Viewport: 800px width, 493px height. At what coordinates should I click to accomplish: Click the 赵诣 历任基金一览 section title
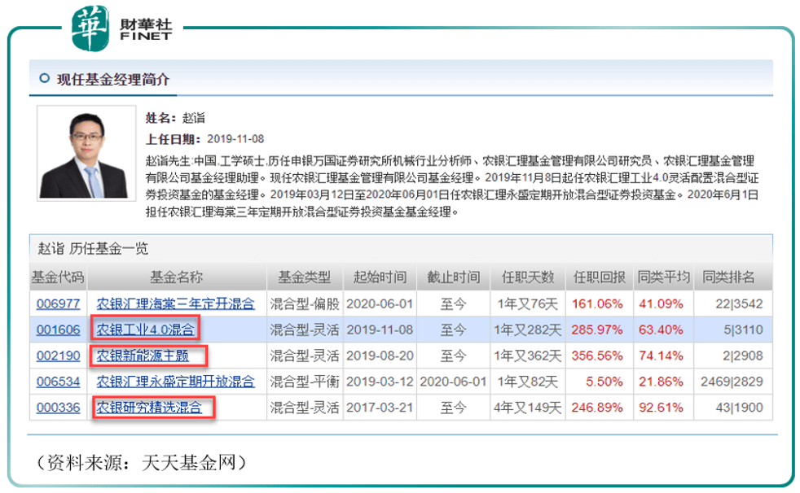[94, 248]
